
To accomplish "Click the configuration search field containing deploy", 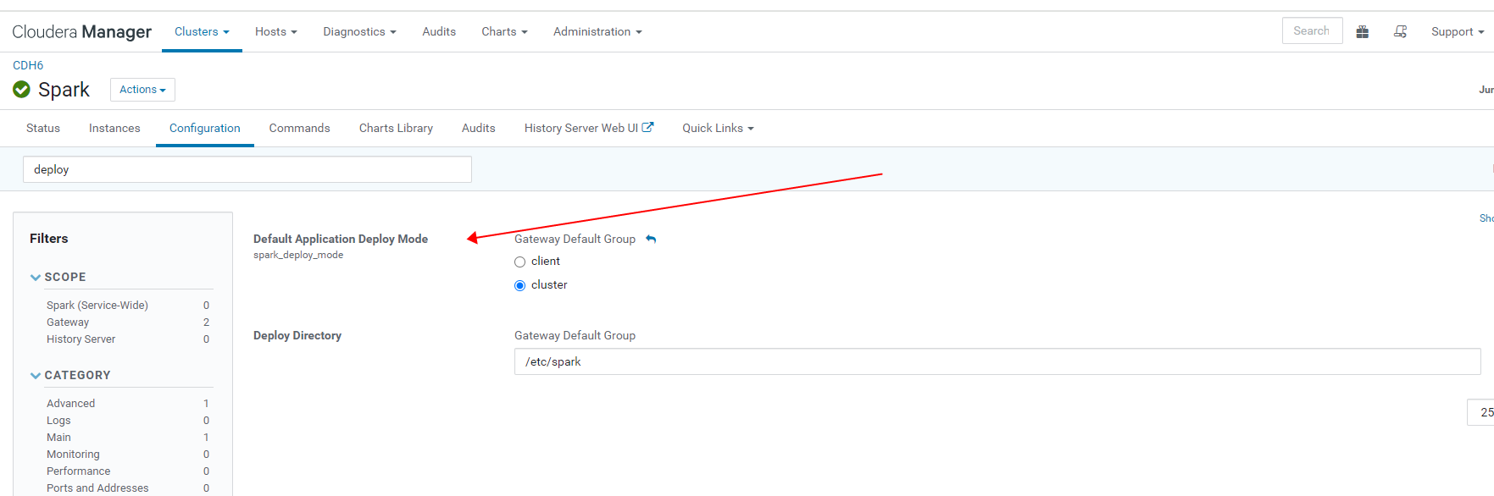I will (247, 169).
